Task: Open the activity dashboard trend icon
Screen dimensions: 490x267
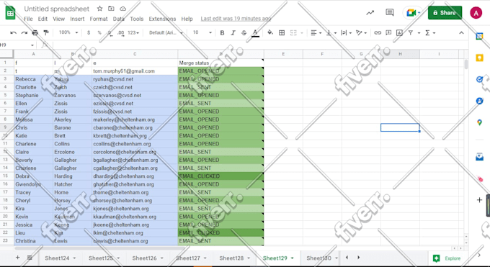Action: pos(370,13)
